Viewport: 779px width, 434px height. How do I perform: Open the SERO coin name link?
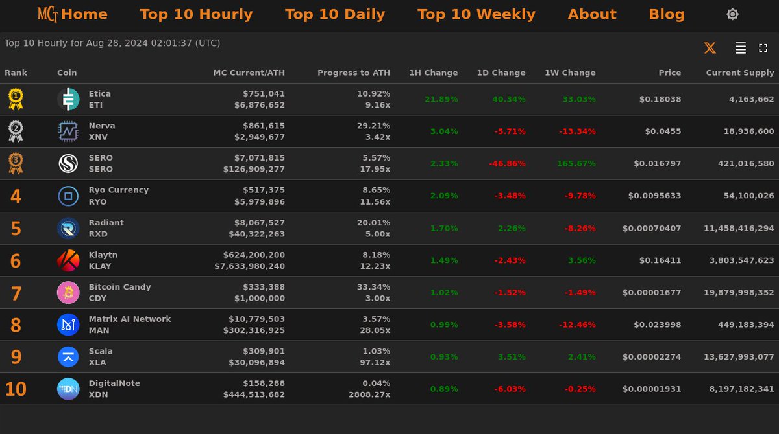click(101, 164)
